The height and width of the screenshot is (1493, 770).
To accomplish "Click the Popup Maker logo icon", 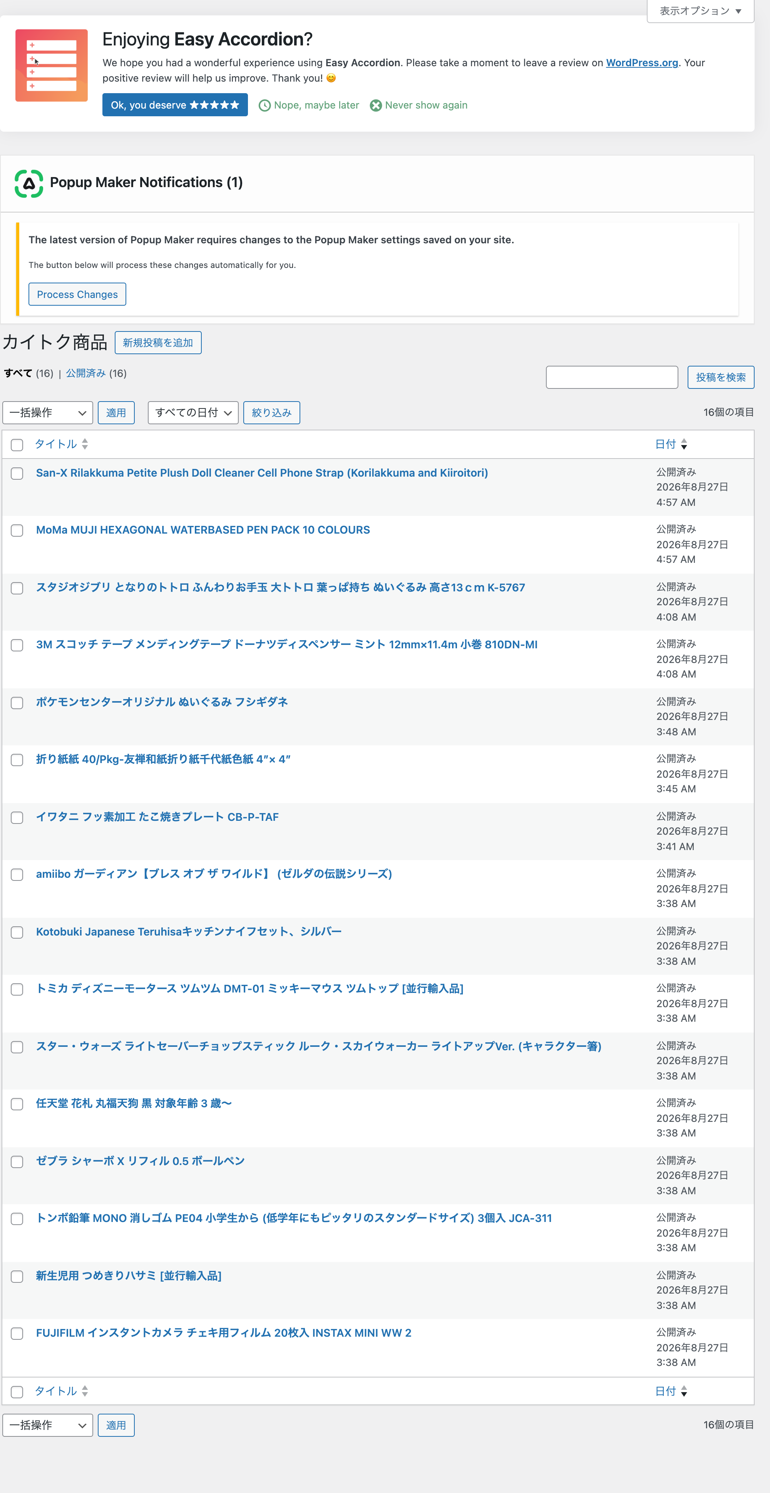I will [29, 183].
